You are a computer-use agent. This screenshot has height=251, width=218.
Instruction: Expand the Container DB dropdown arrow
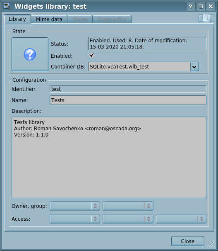[194, 67]
